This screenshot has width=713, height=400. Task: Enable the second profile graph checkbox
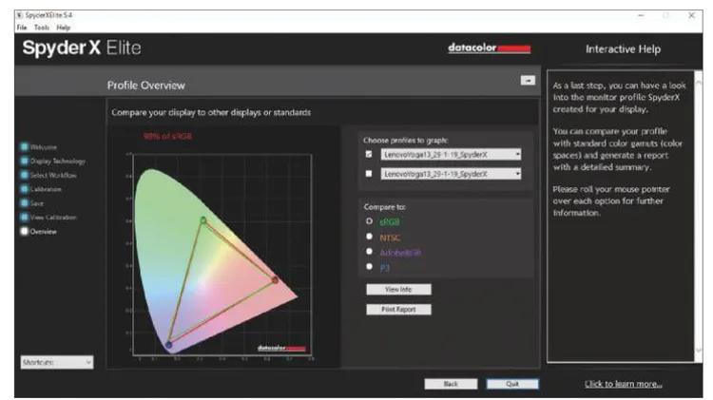tap(369, 174)
